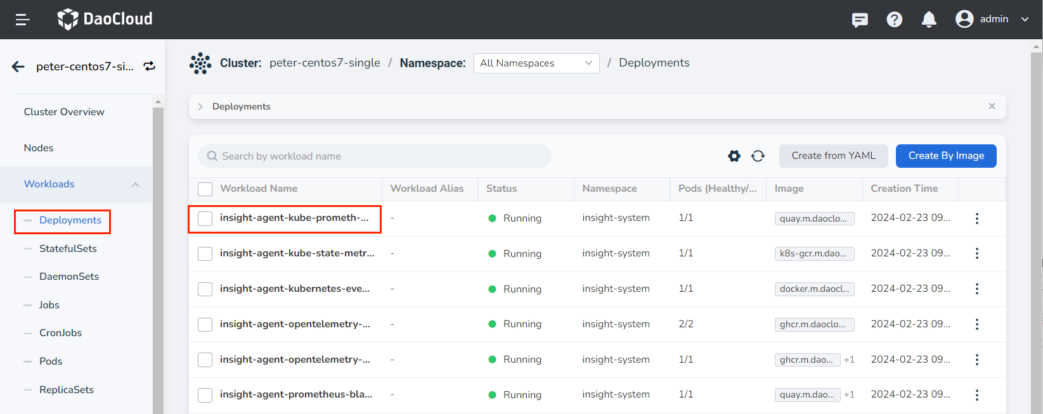Check the insight-agent-kubernetes-event row checkbox
Viewport: 1043px width, 414px height.
tap(205, 289)
